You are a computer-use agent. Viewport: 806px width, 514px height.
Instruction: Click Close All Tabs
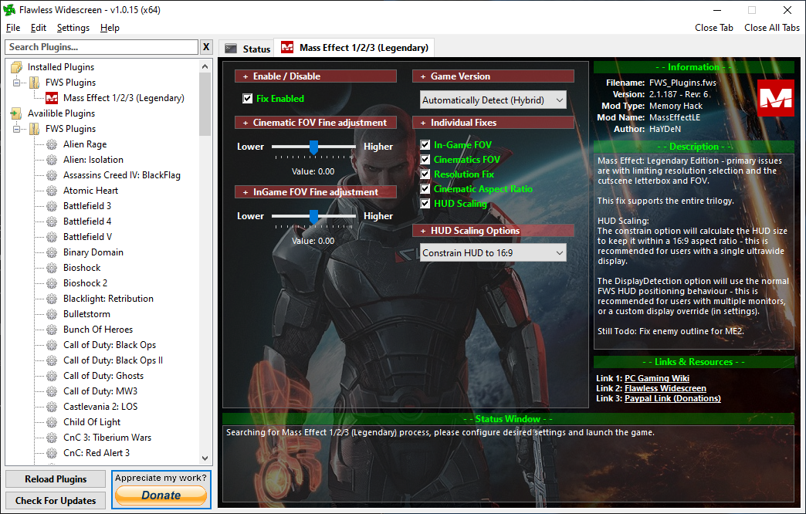tap(771, 28)
